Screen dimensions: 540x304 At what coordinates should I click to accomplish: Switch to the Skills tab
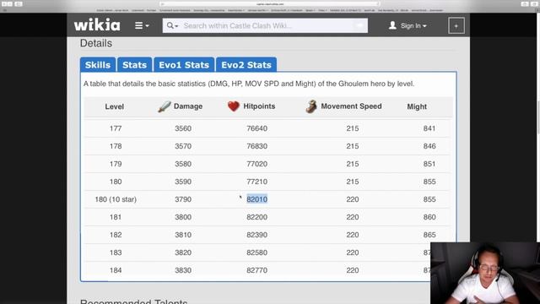98,65
